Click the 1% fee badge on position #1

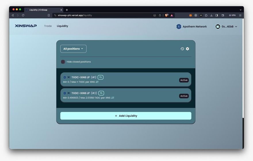[101, 77]
